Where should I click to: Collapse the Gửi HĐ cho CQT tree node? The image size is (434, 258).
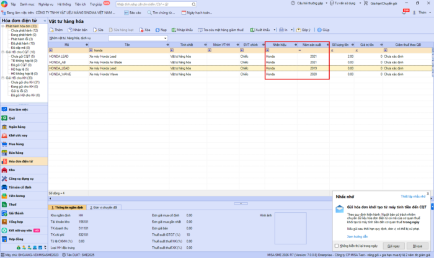coord(3,52)
